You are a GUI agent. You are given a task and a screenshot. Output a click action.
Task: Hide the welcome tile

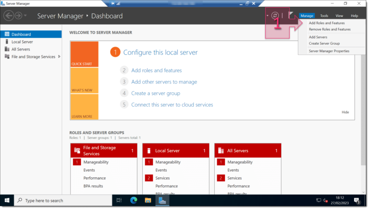(345, 112)
